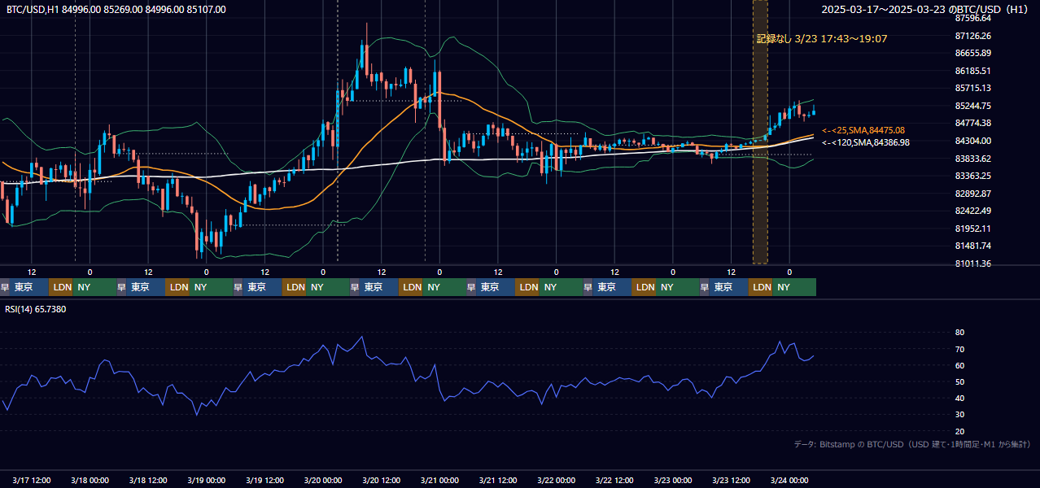Viewport: 1040px width, 488px height.
Task: Click price axis value 87596.64
Action: pyautogui.click(x=973, y=18)
